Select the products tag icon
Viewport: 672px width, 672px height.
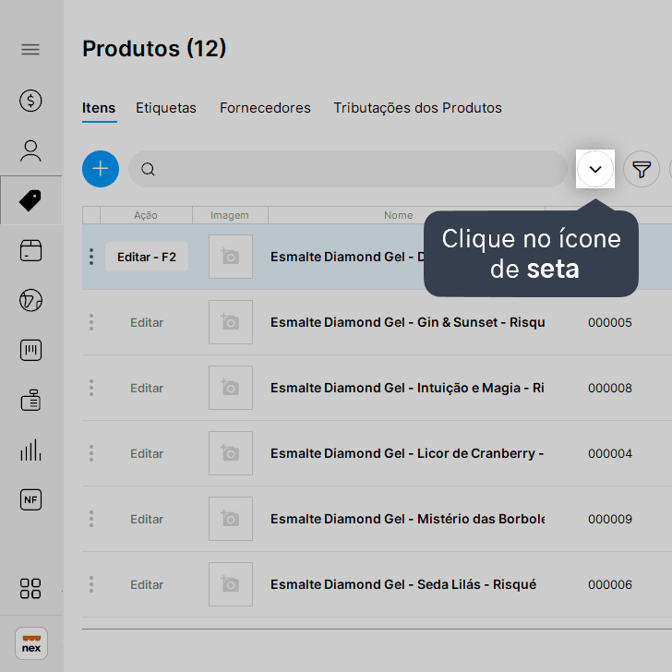(x=30, y=200)
